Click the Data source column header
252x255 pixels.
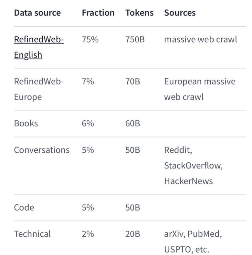(37, 13)
